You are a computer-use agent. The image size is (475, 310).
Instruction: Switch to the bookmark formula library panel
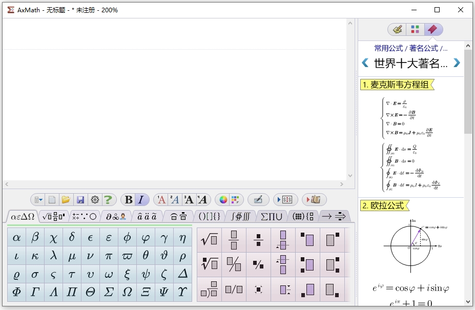(433, 29)
